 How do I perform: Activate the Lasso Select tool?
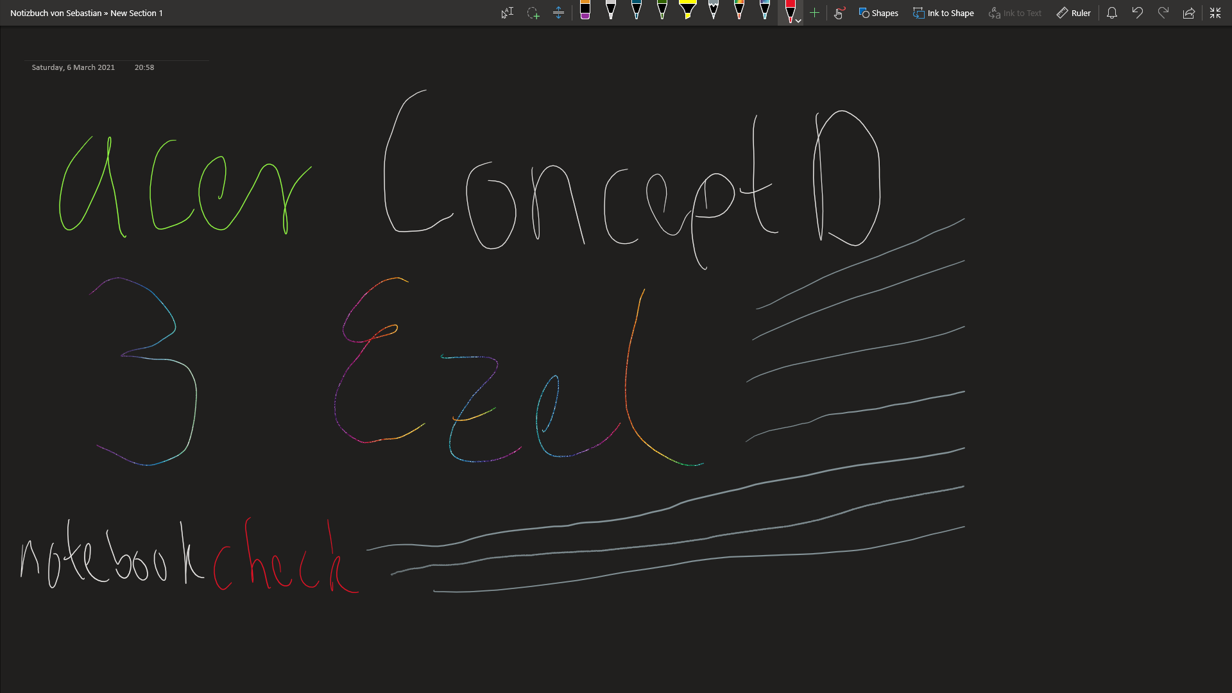[x=533, y=13]
